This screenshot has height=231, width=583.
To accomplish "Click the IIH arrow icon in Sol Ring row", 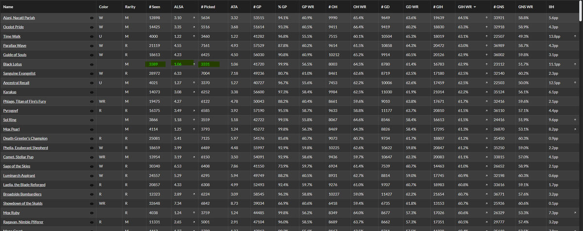I will 575,120.
